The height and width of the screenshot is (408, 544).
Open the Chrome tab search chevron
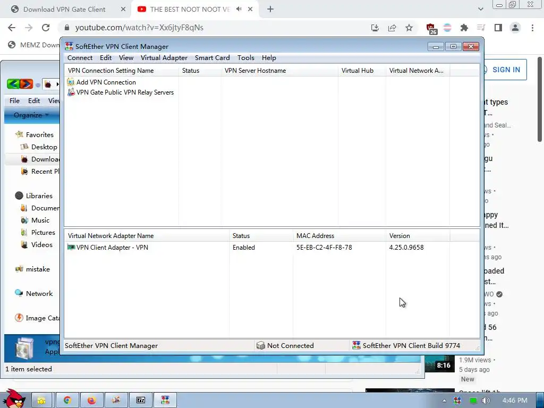(x=480, y=9)
